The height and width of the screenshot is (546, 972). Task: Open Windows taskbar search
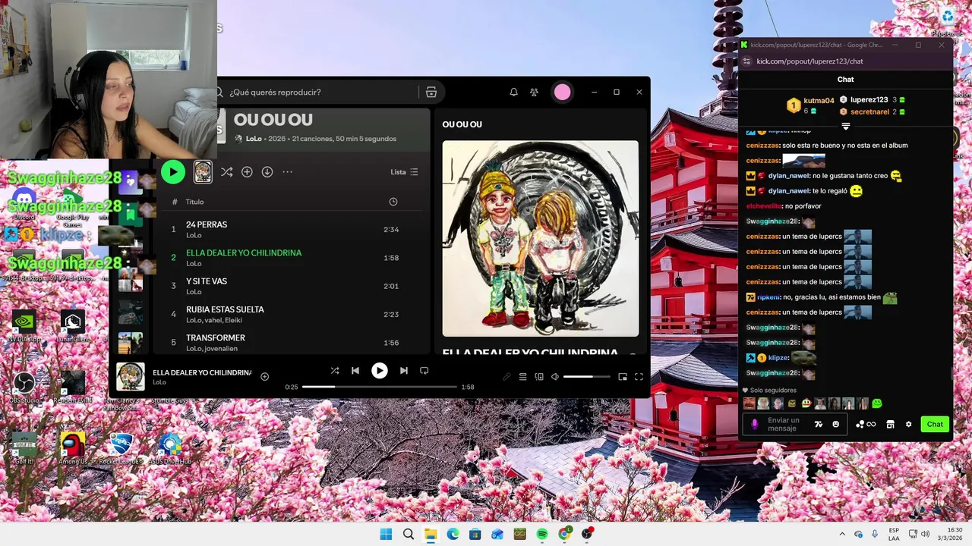[409, 534]
